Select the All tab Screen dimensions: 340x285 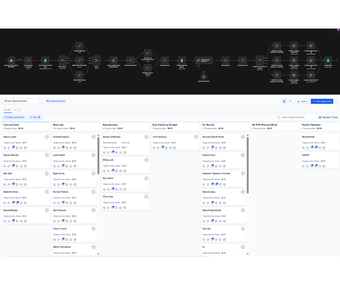7,110
